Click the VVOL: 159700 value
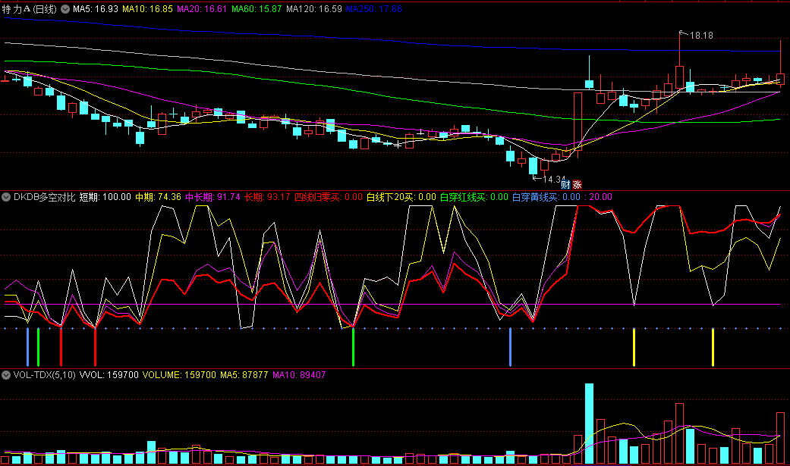 point(109,375)
